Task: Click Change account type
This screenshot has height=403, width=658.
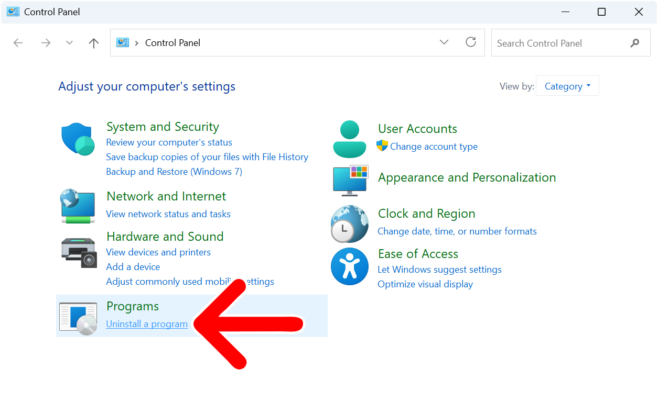Action: pos(434,147)
